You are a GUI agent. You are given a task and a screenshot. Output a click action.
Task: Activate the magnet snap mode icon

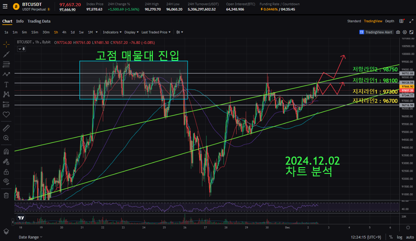[x=6, y=152]
